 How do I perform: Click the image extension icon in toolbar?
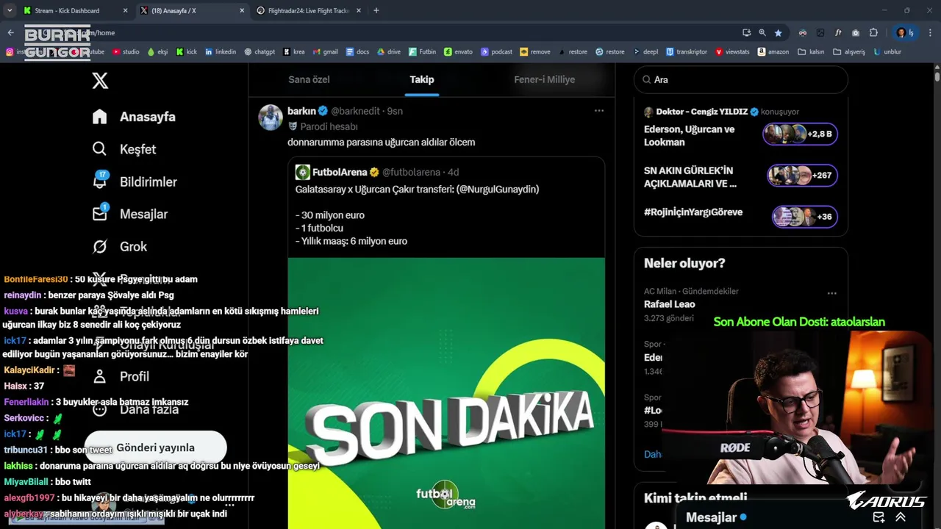point(820,33)
